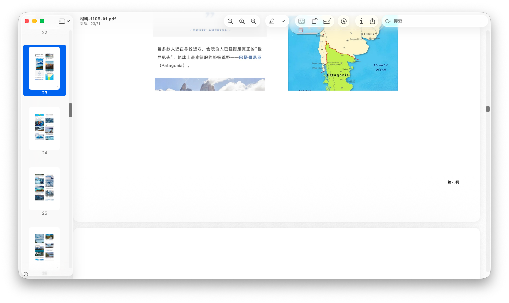
Task: Expand the markup tools chevron
Action: tap(283, 21)
